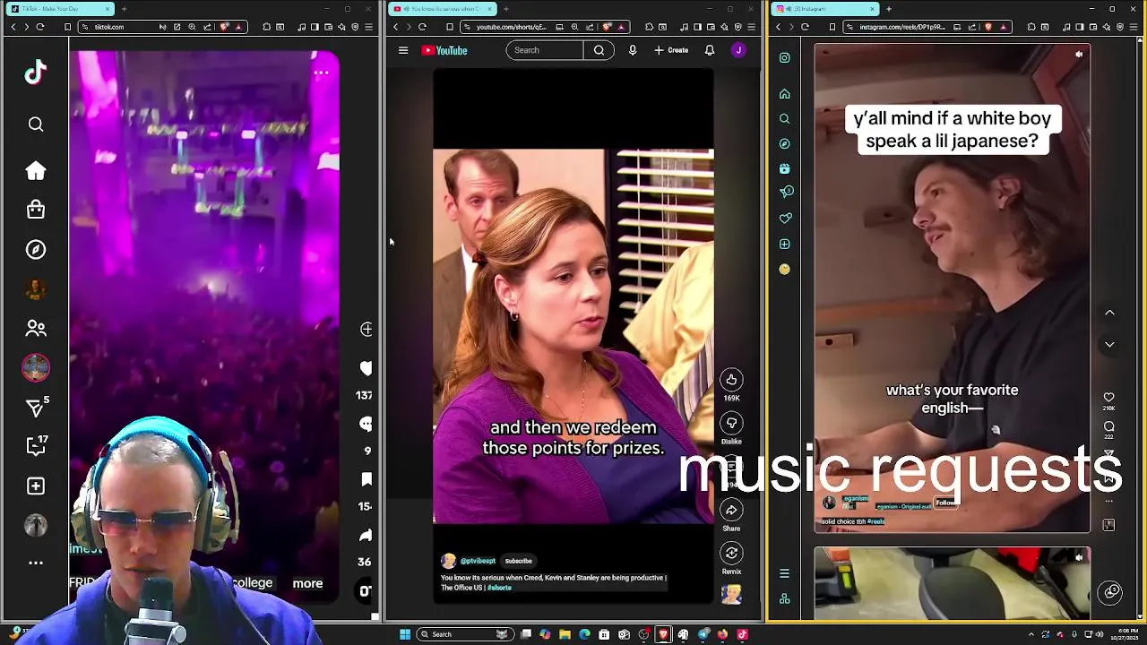This screenshot has width=1147, height=645.
Task: Dislike the YouTube Short
Action: (731, 423)
